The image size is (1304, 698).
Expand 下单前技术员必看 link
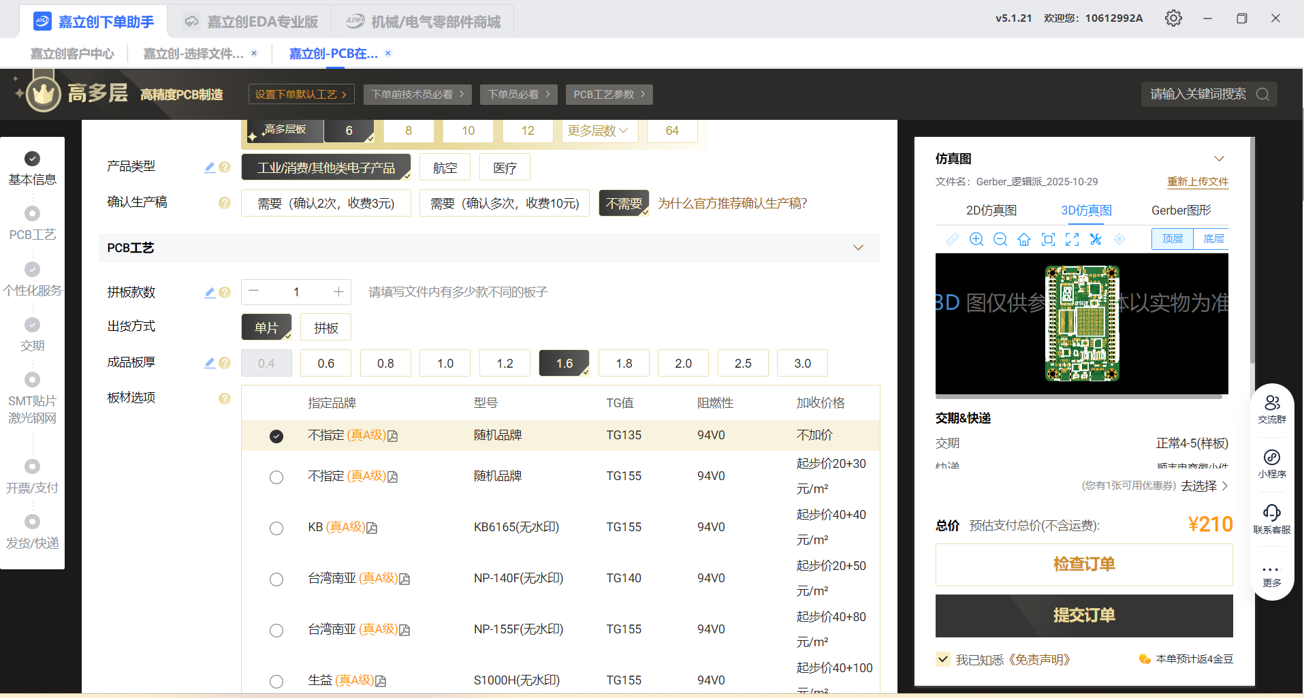[x=417, y=95]
